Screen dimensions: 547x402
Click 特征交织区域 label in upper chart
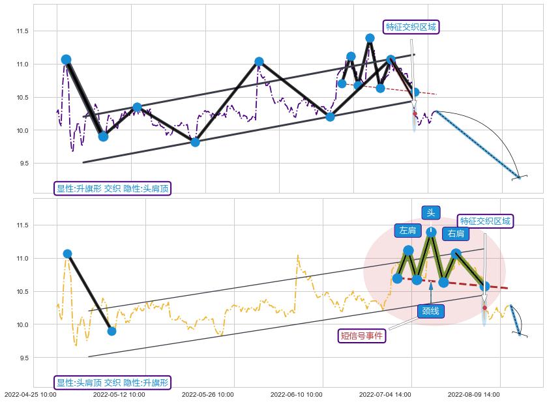pos(411,27)
